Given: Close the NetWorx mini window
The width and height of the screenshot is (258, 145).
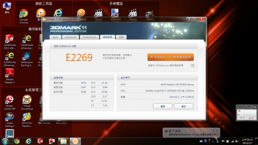Looking at the screenshot, I should tap(255, 107).
